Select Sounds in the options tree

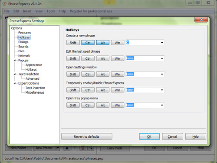(23, 47)
